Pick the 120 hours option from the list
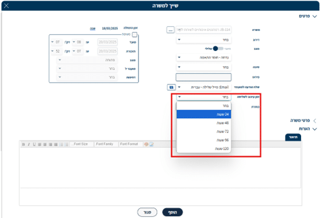The image size is (320, 218). pos(204,149)
